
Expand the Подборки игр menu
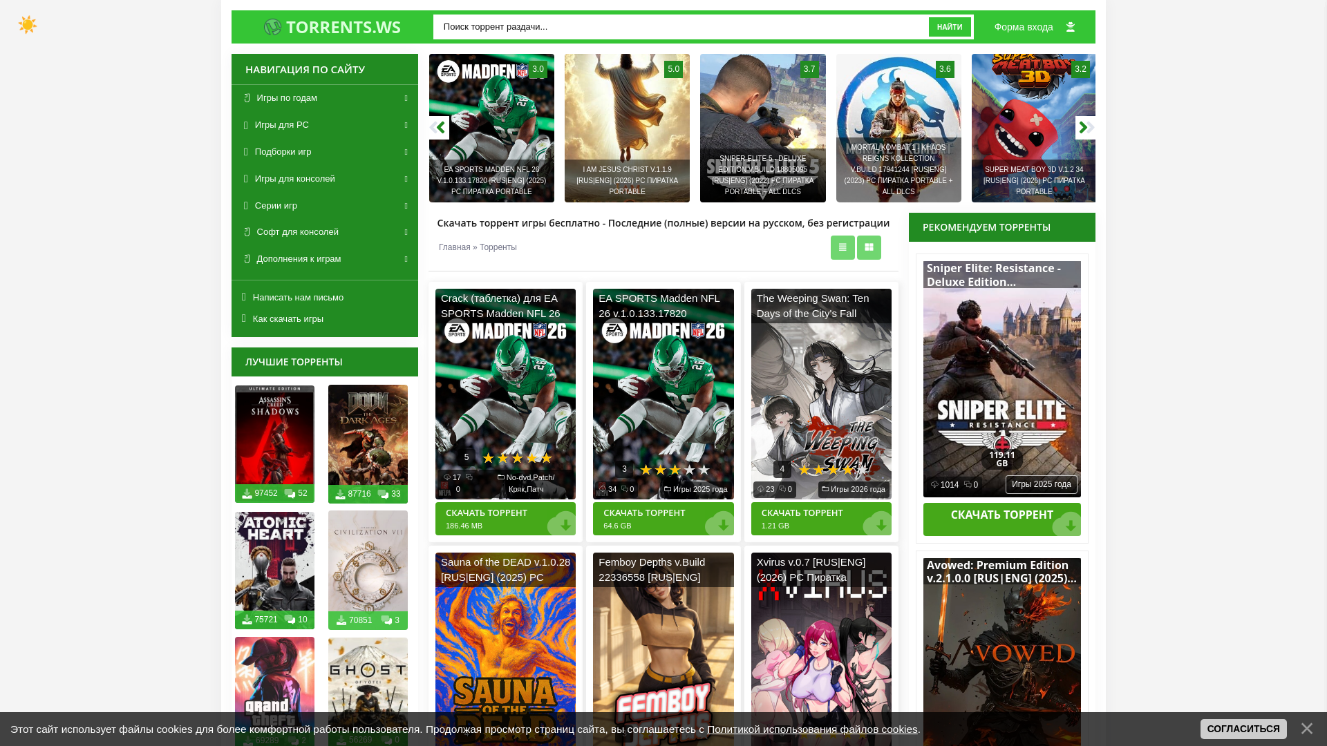325,152
